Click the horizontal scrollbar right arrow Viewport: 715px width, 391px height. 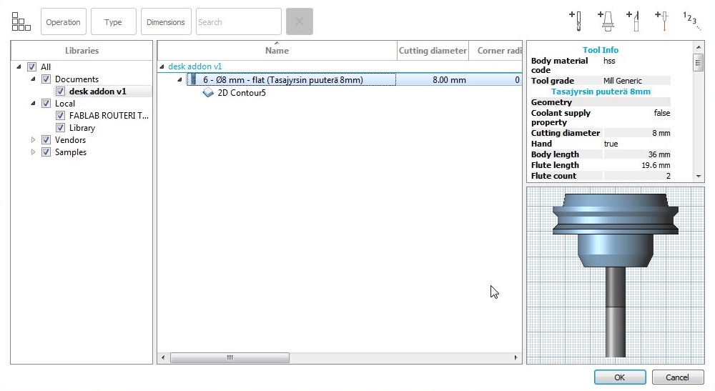[x=516, y=357]
